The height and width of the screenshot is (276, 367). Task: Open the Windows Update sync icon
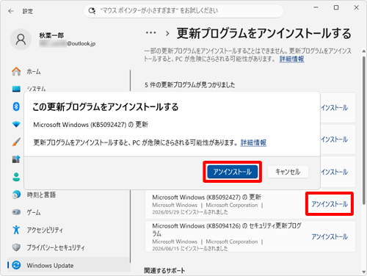pyautogui.click(x=16, y=265)
